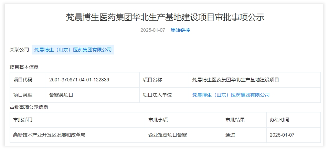Click the 通过 approval result cell
The width and height of the screenshot is (328, 150).
click(230, 135)
